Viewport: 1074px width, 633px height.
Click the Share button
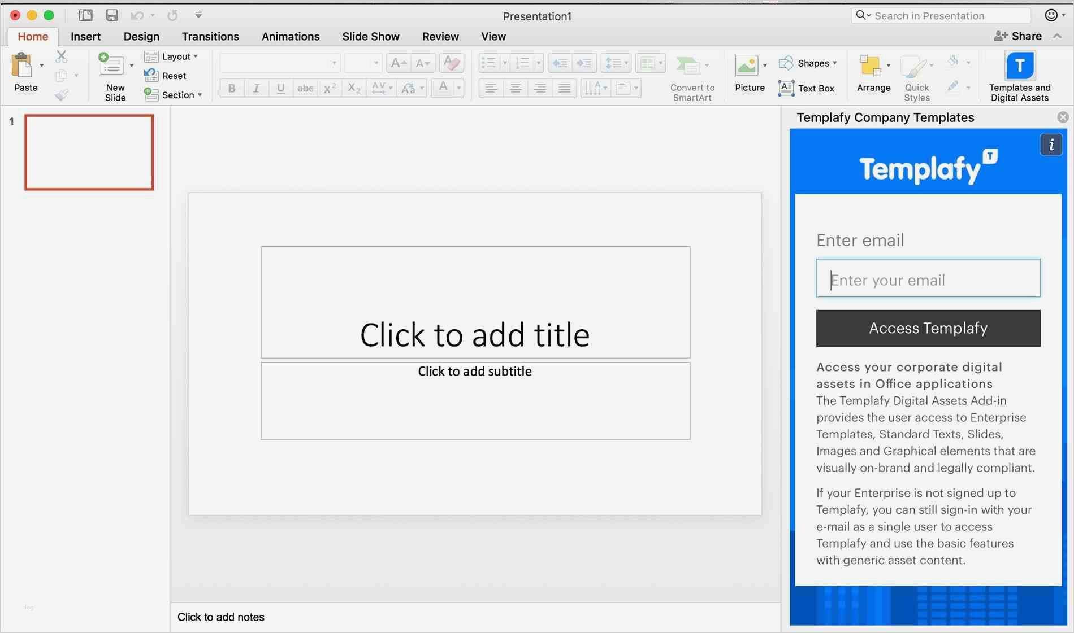1018,36
